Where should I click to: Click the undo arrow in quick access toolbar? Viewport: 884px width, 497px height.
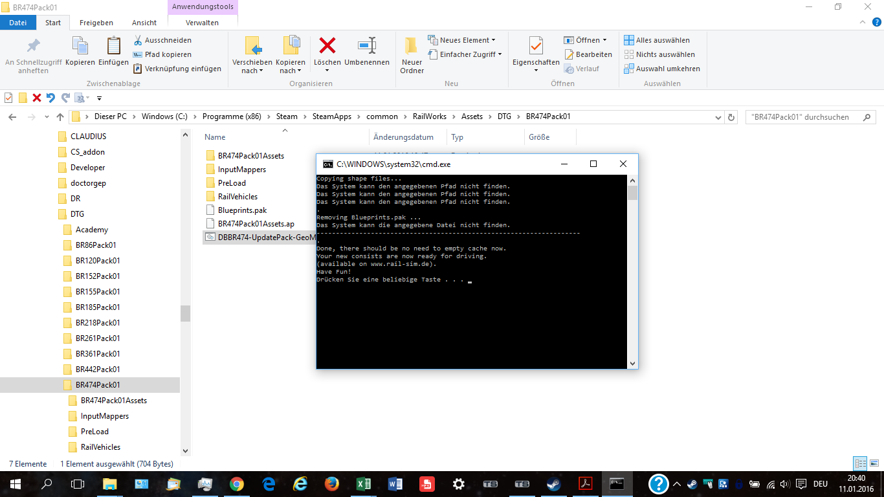pyautogui.click(x=51, y=98)
